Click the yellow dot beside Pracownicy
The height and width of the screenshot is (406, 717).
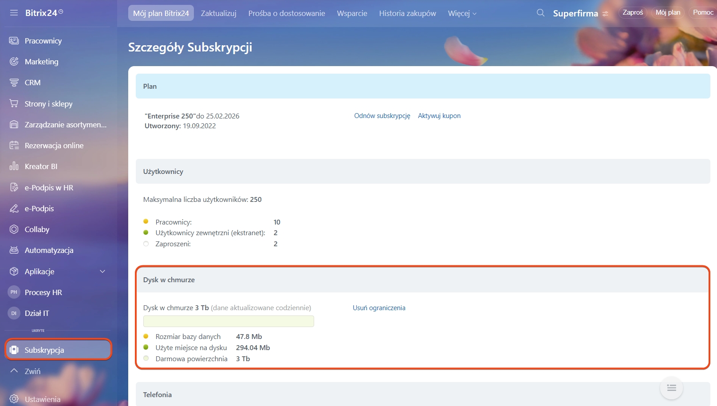pos(146,221)
